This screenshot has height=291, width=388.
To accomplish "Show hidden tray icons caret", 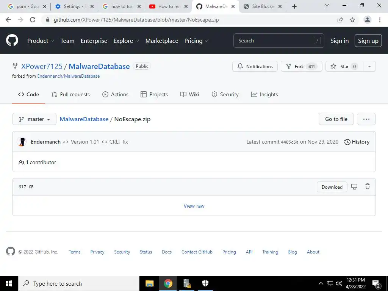I will tap(321, 283).
